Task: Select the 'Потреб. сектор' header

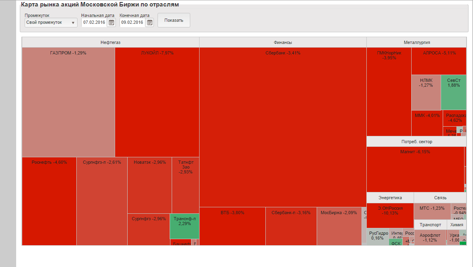Action: (x=416, y=142)
